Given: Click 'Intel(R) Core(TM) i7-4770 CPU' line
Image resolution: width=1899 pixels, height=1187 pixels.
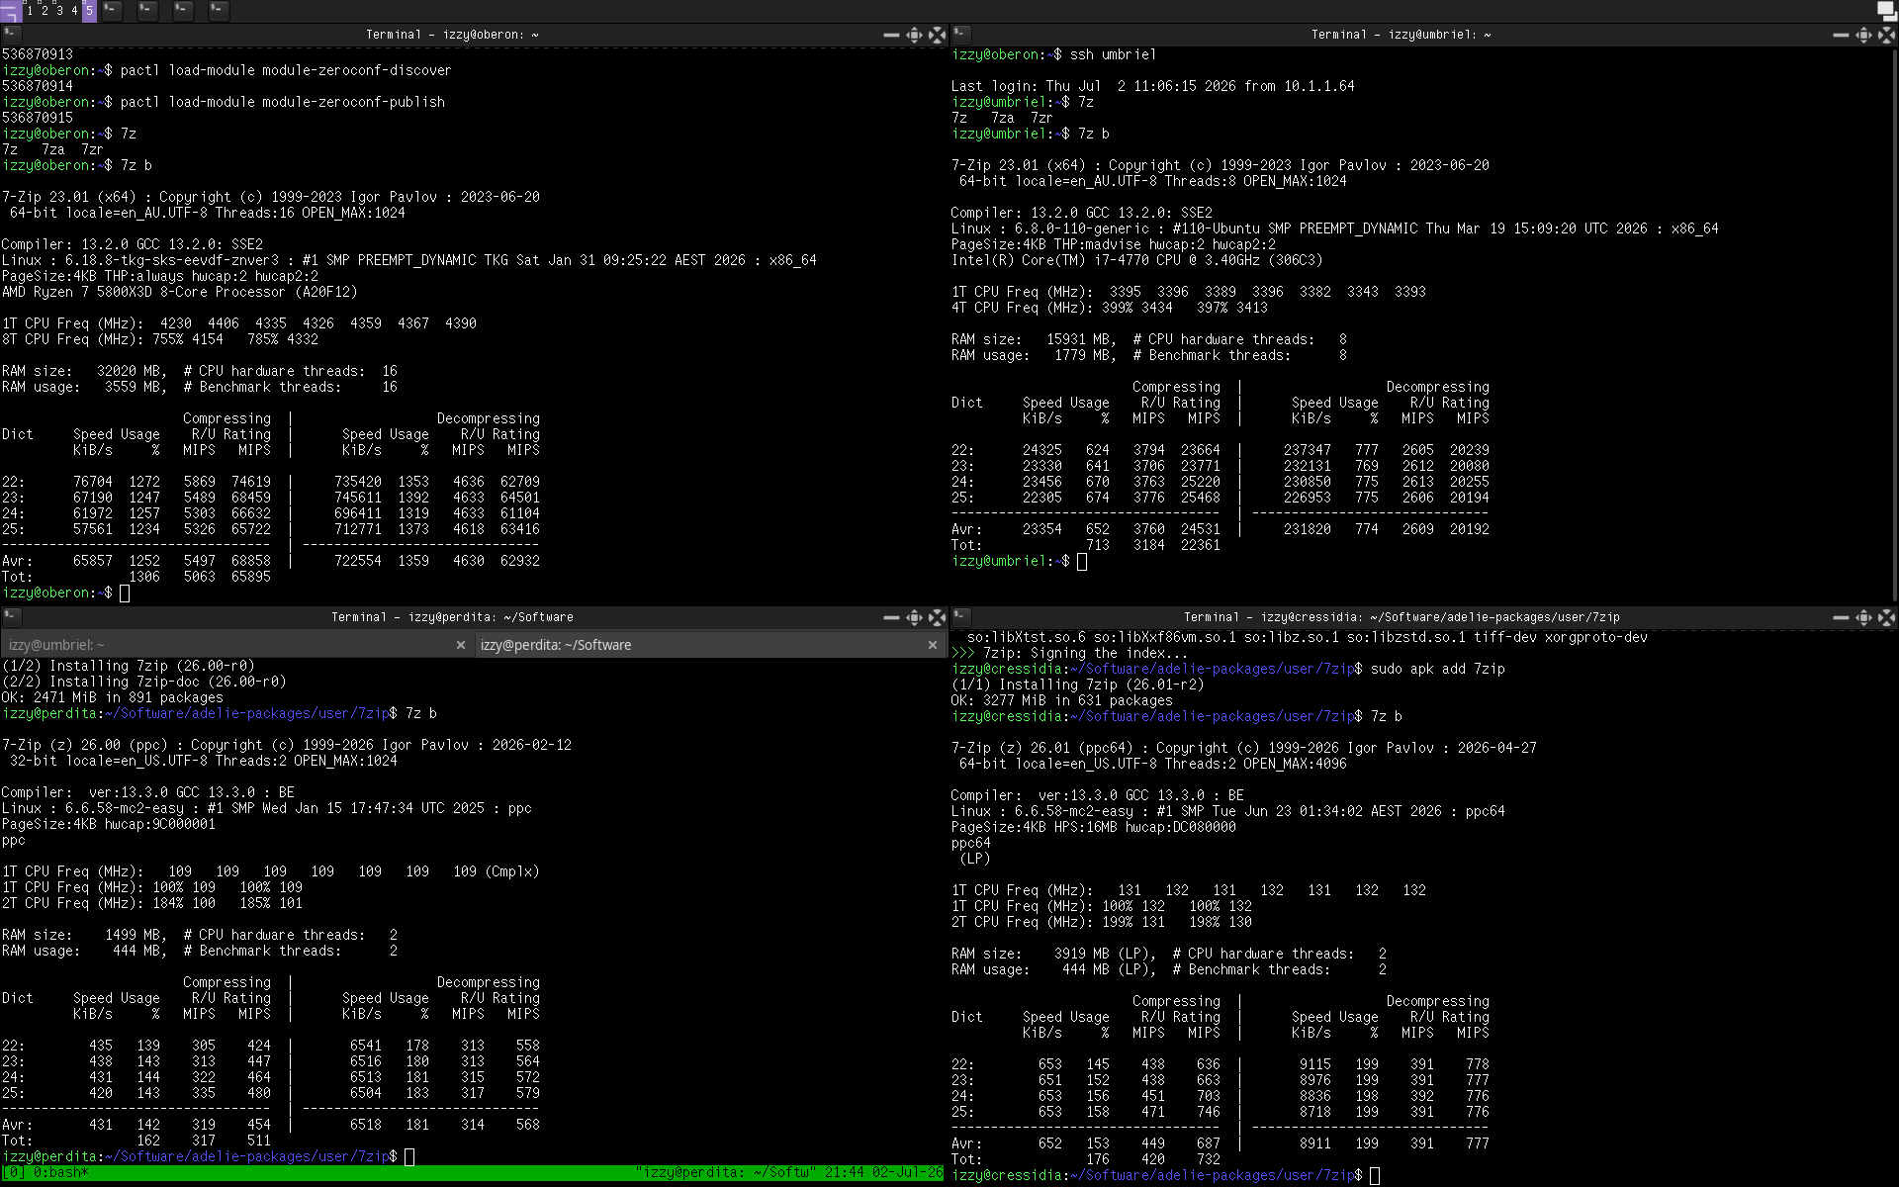Looking at the screenshot, I should coord(1136,260).
